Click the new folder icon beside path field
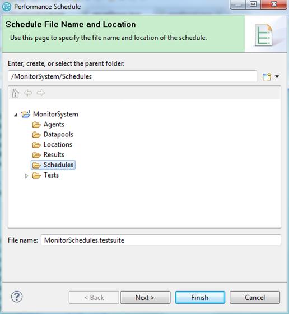This screenshot has width=289, height=314. [x=267, y=76]
